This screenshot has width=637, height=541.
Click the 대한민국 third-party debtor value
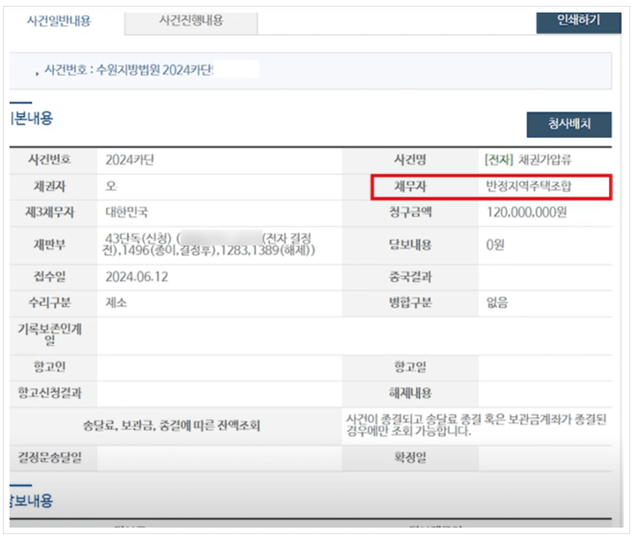[127, 213]
